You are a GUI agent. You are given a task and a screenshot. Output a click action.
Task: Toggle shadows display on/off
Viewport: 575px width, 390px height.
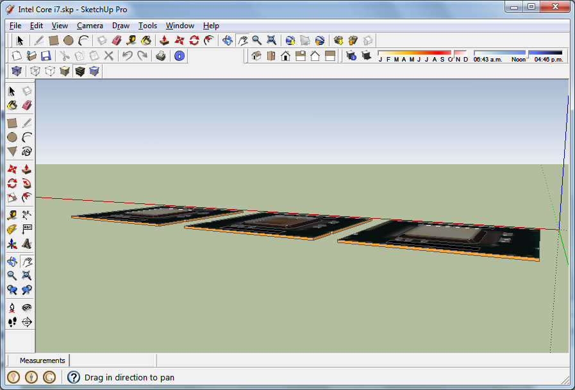(x=366, y=56)
